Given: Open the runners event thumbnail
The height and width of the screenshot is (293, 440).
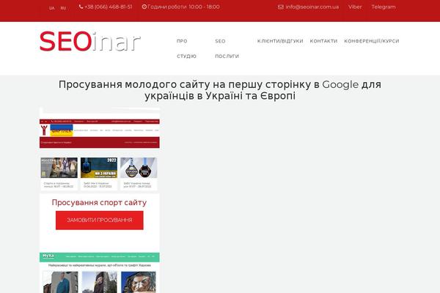Looking at the screenshot, I should coord(59,168).
